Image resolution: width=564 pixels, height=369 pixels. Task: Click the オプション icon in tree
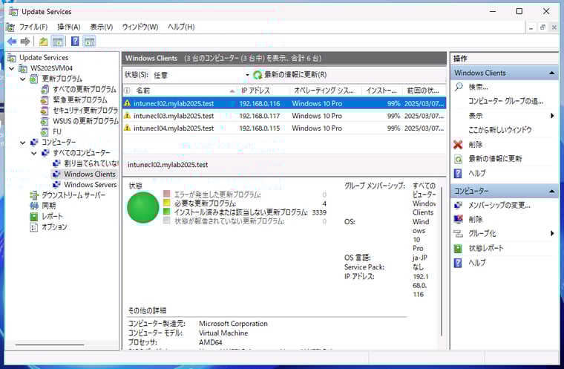34,226
